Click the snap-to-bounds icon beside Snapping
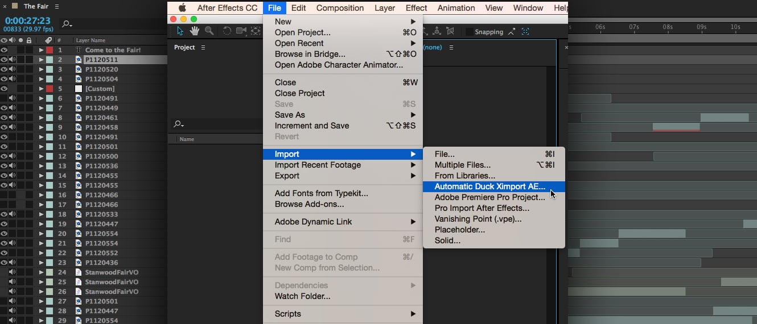 [512, 32]
